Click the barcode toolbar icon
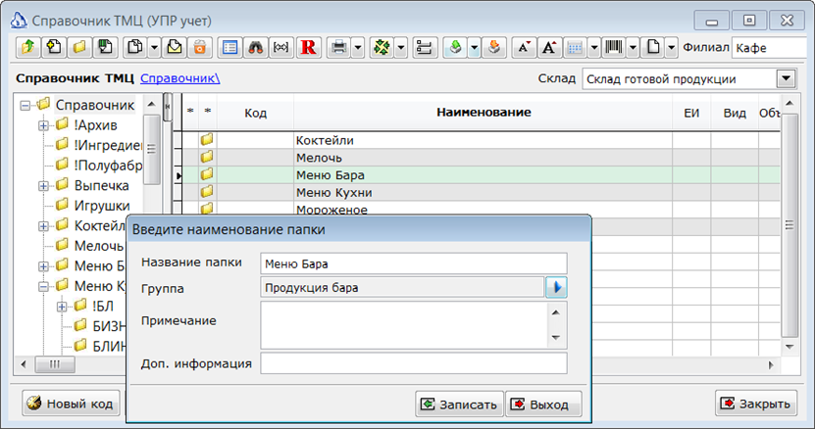815x429 pixels. [614, 48]
